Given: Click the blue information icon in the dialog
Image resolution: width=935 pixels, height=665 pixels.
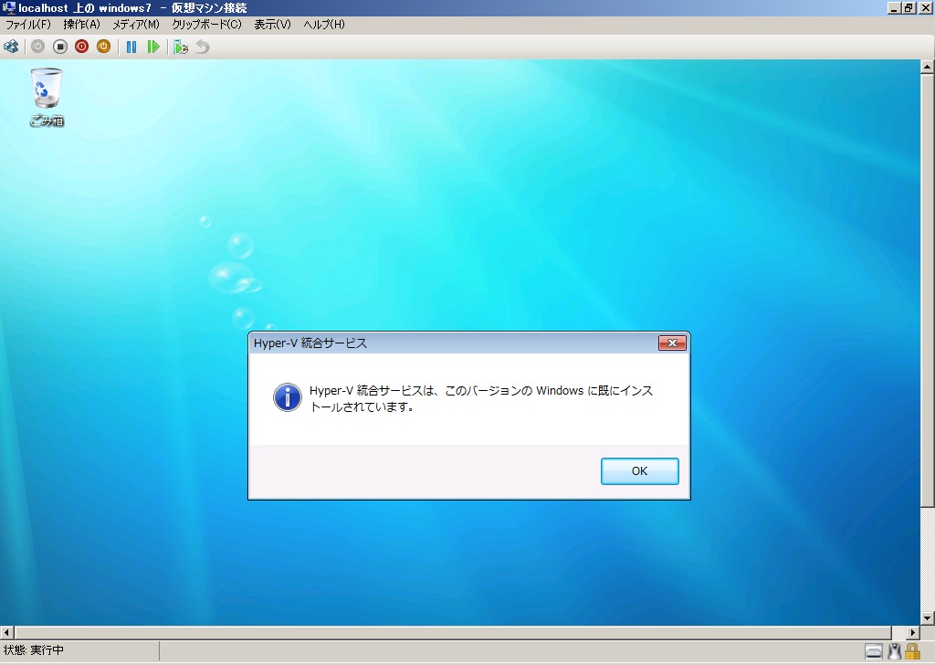Looking at the screenshot, I should 288,397.
